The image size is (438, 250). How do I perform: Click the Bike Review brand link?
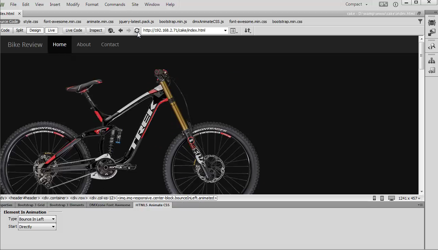(25, 44)
